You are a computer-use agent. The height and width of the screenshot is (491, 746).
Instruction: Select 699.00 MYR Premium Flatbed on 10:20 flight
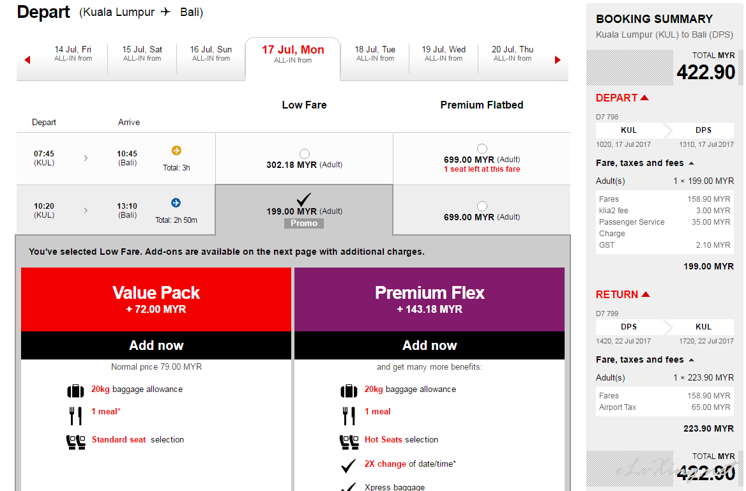click(482, 206)
